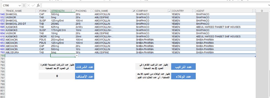Open the COUNTRY column filter dropdown
The image size is (270, 98).
[x=194, y=11]
